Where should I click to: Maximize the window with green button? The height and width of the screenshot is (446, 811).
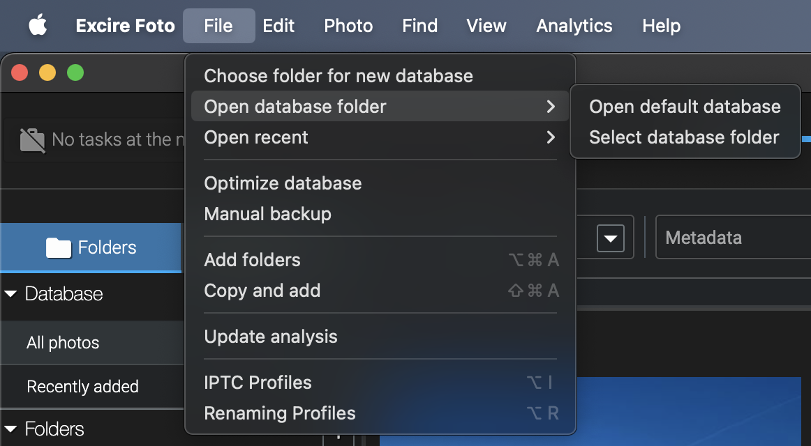click(x=75, y=72)
